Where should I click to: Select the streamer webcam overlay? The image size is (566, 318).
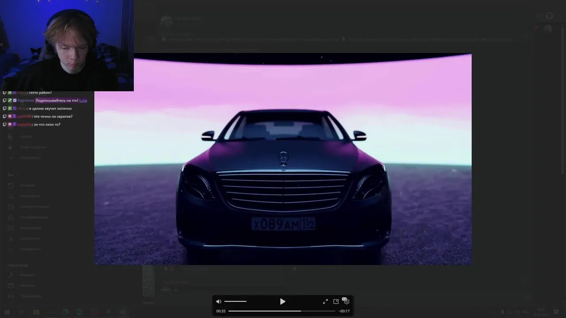(x=67, y=45)
